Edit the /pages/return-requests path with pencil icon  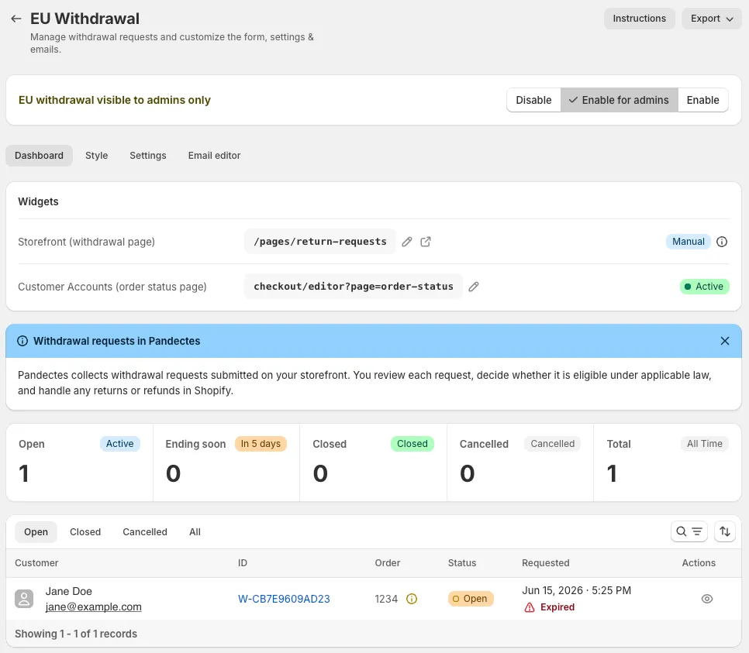point(406,242)
